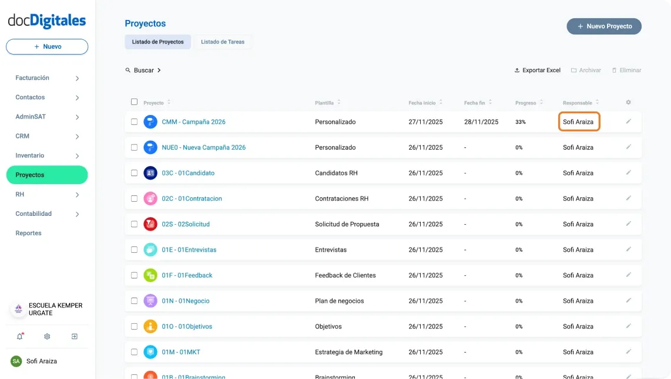Click the notifications bell icon
The width and height of the screenshot is (671, 379).
tap(19, 337)
